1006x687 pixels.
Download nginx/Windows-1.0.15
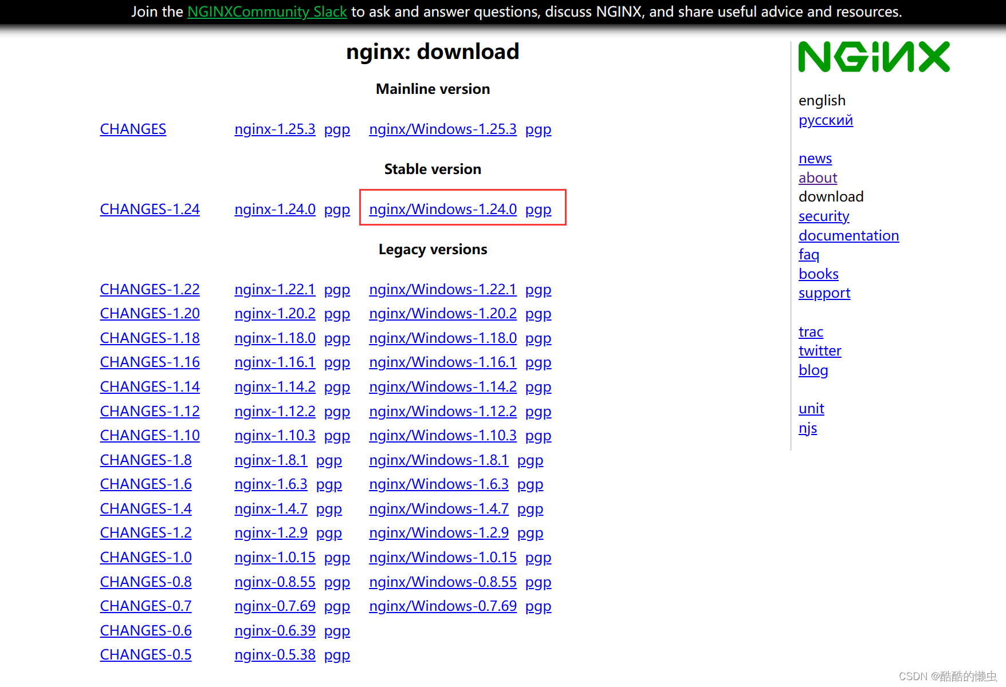(443, 558)
